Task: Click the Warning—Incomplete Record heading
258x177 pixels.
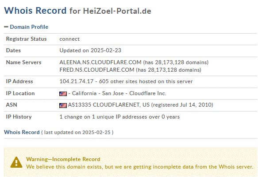Action: click(63, 159)
